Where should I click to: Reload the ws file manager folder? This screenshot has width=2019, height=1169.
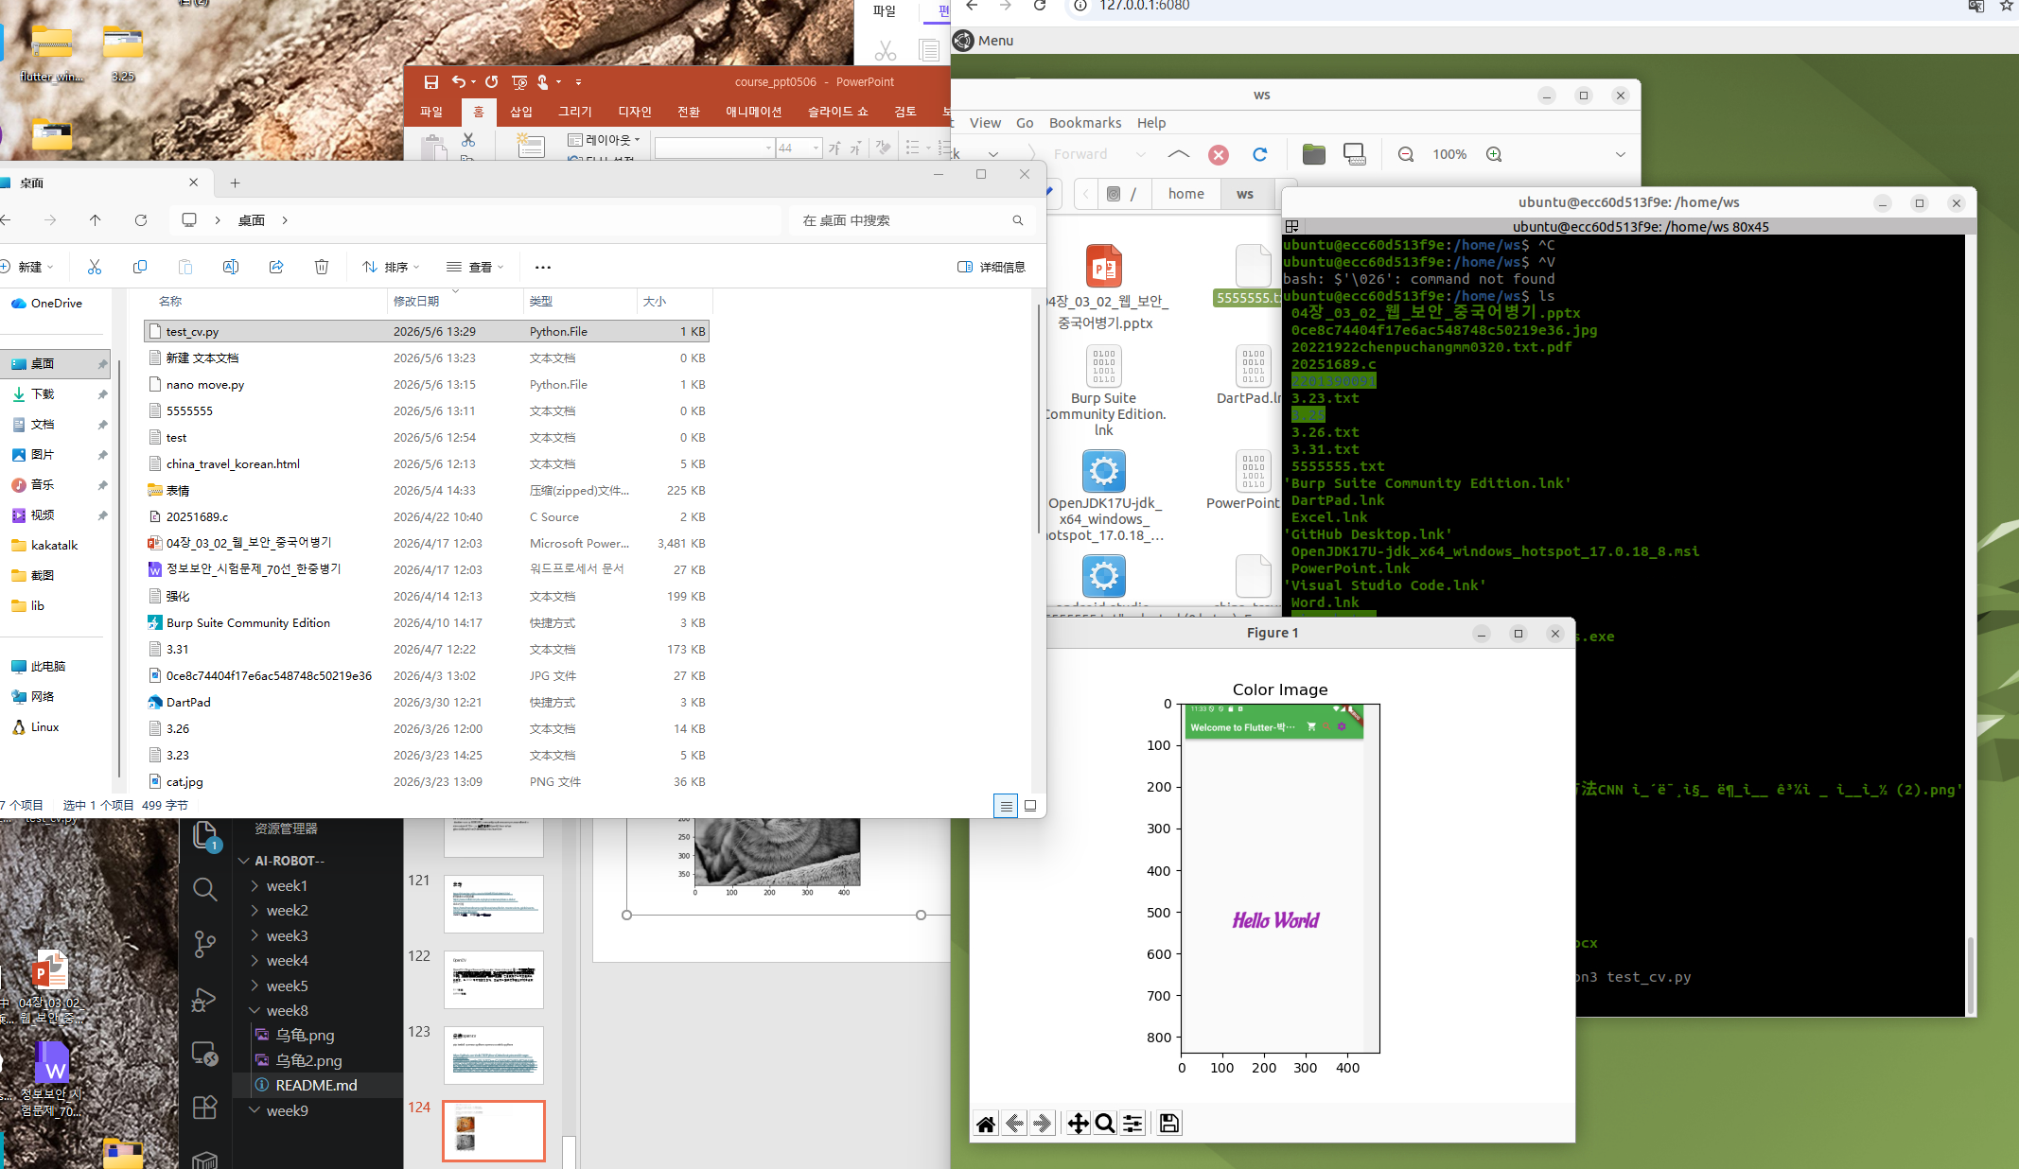[x=1259, y=154]
